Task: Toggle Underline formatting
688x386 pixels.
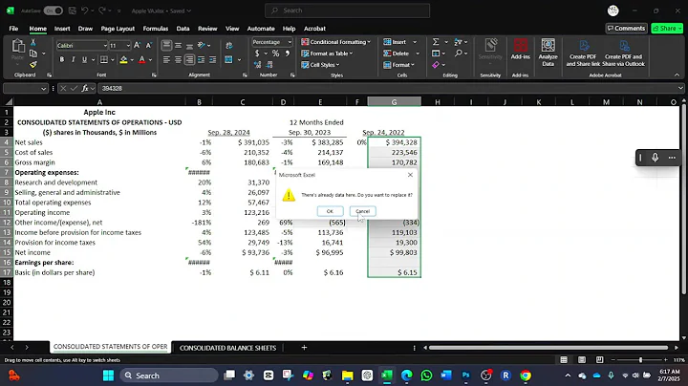Action: pyautogui.click(x=84, y=59)
